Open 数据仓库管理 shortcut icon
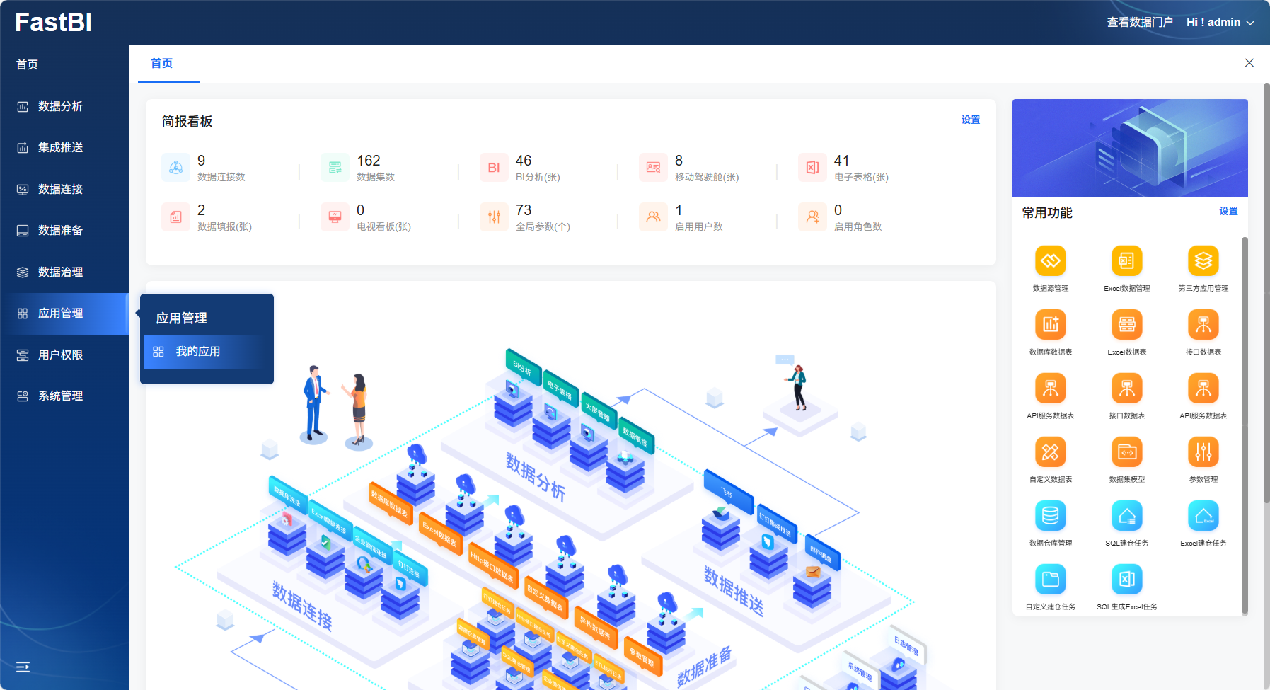This screenshot has height=690, width=1270. tap(1050, 516)
